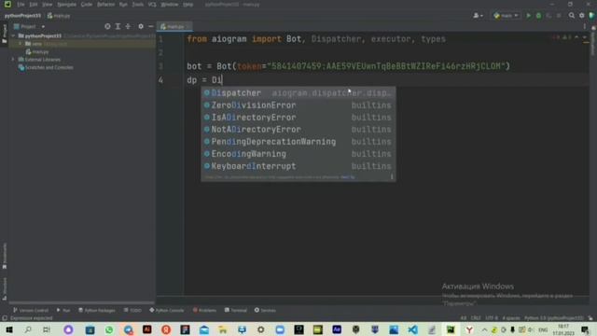597x336 pixels.
Task: Click the CRLF line separator status entry
Action: 476,317
